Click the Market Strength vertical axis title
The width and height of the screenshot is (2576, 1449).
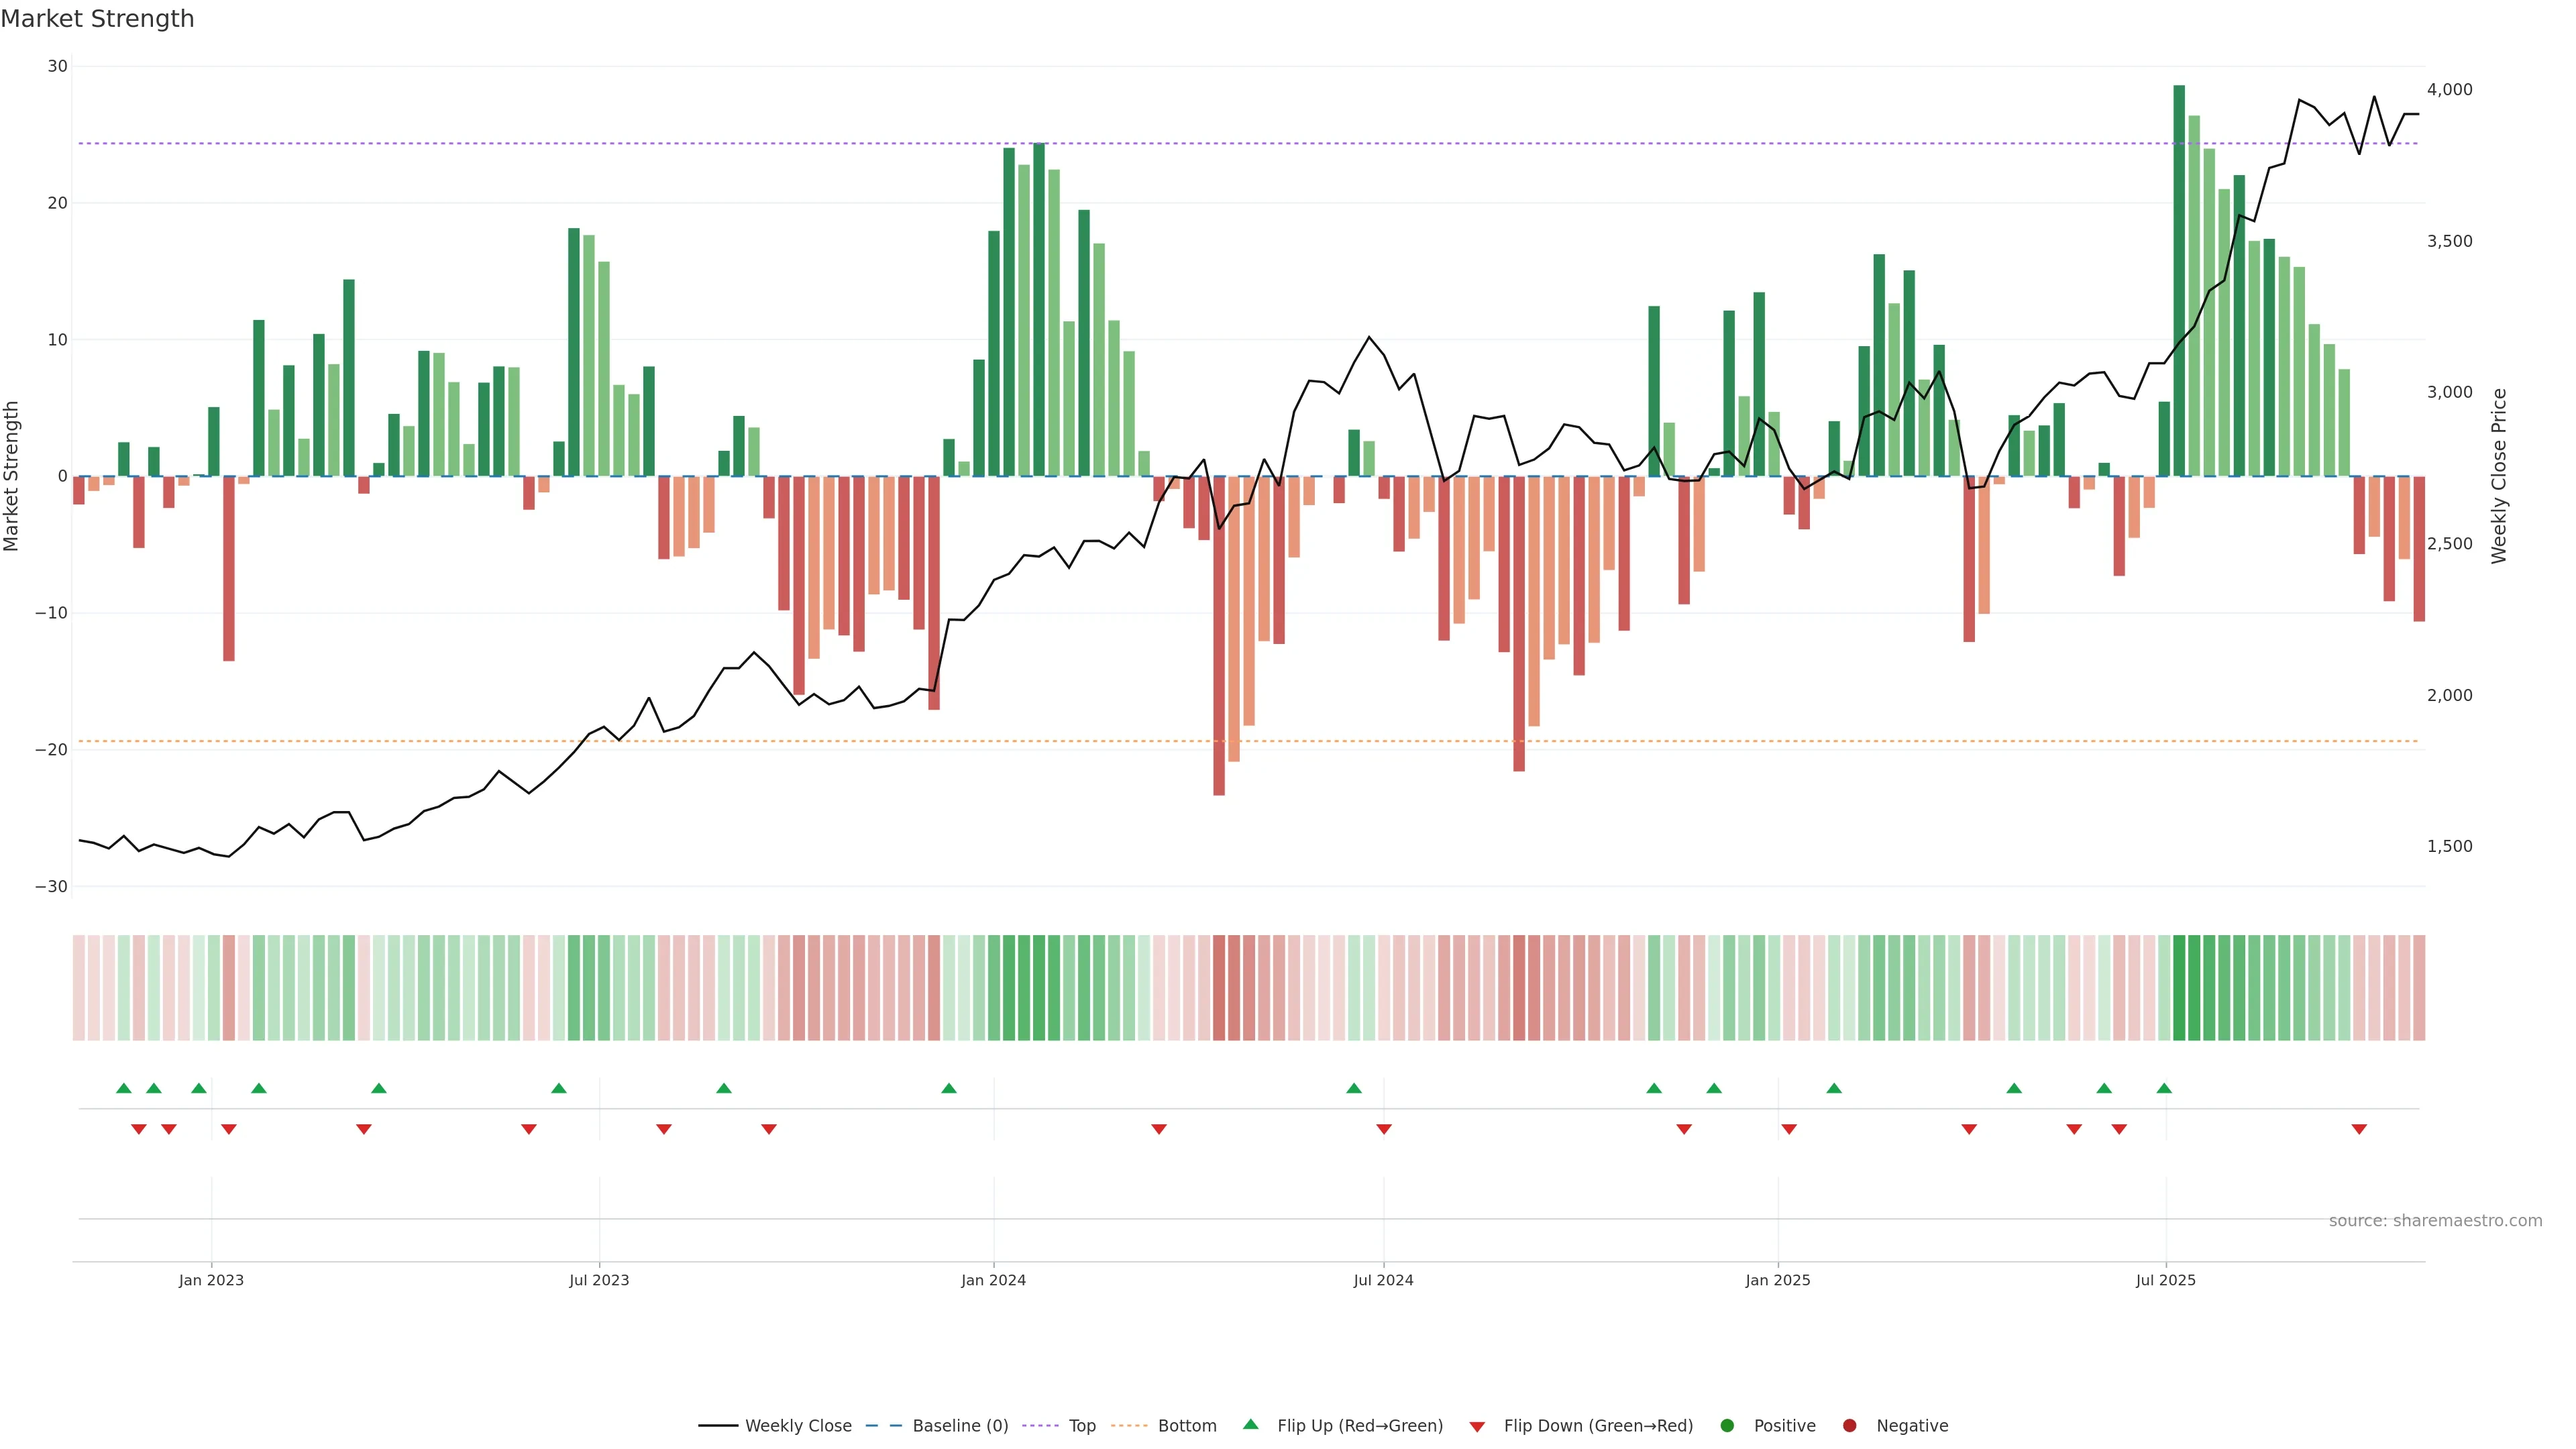pos(12,476)
